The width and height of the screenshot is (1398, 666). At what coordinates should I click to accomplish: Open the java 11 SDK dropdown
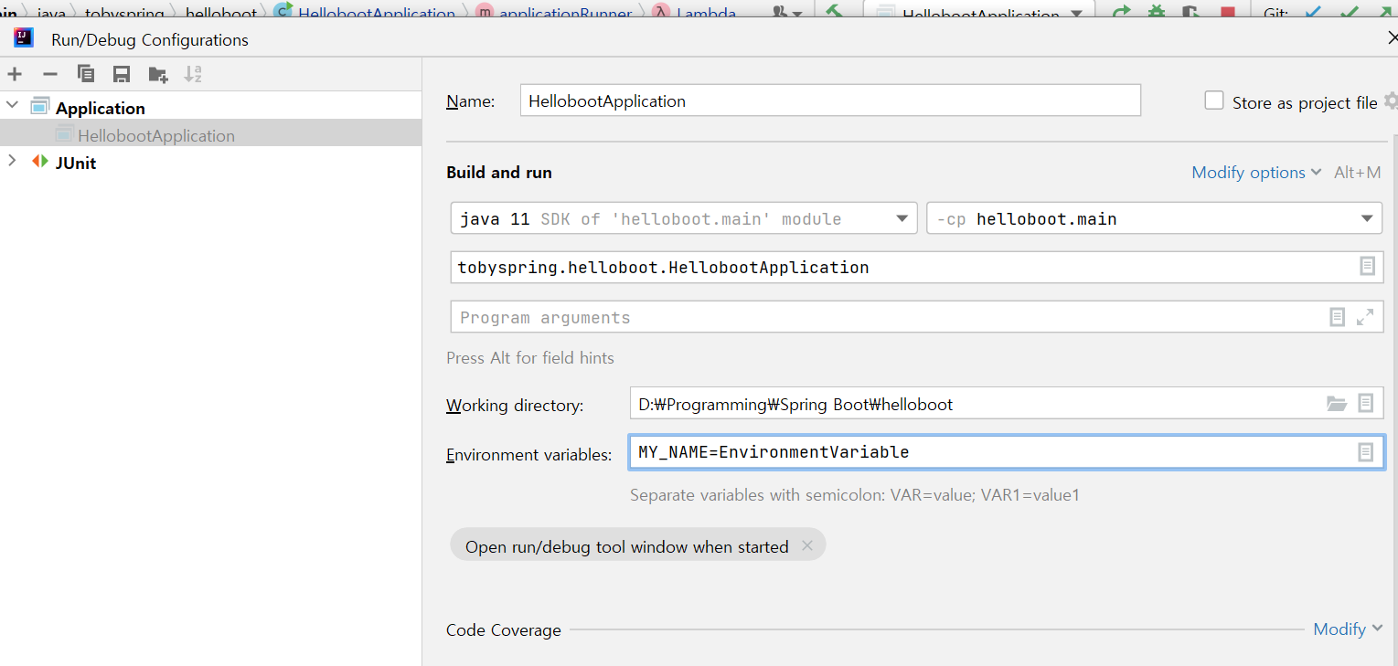tap(901, 218)
